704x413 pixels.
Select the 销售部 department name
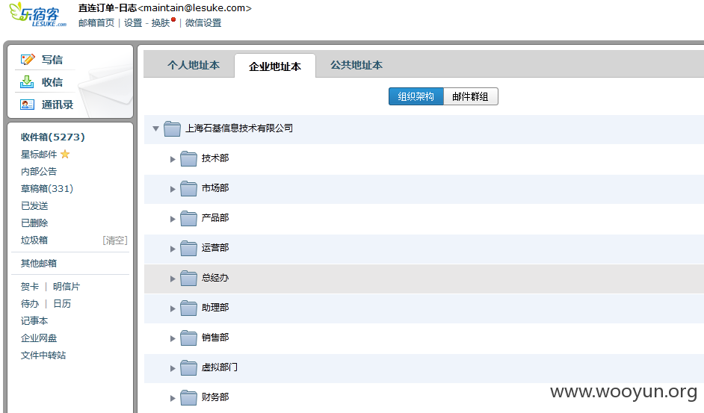click(x=215, y=338)
